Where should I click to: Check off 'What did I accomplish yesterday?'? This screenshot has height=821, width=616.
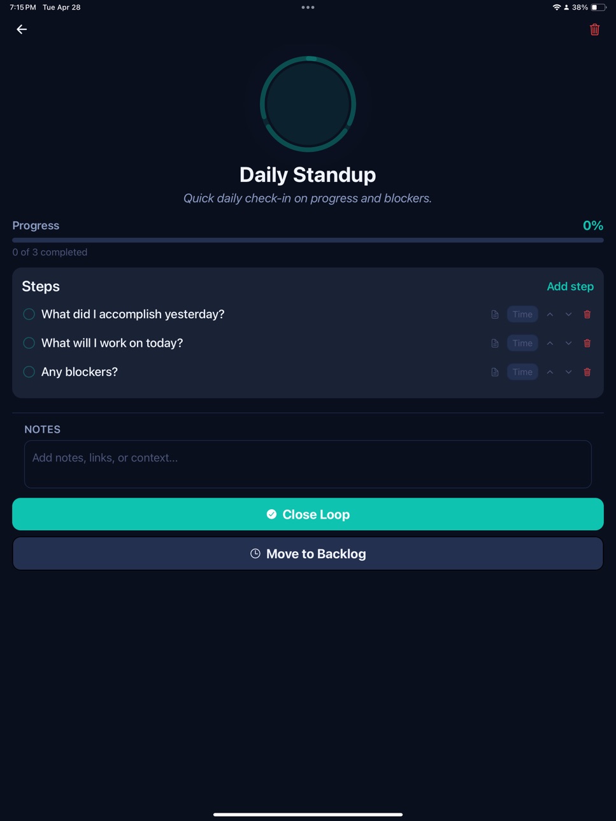[x=29, y=314]
